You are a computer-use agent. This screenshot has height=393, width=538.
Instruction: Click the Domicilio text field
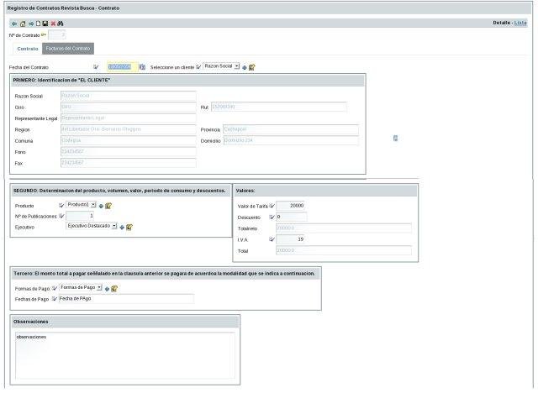(291, 140)
